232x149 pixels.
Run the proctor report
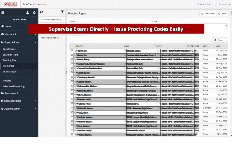pos(208,14)
